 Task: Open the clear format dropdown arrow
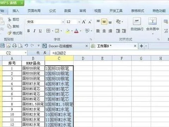[91, 31]
